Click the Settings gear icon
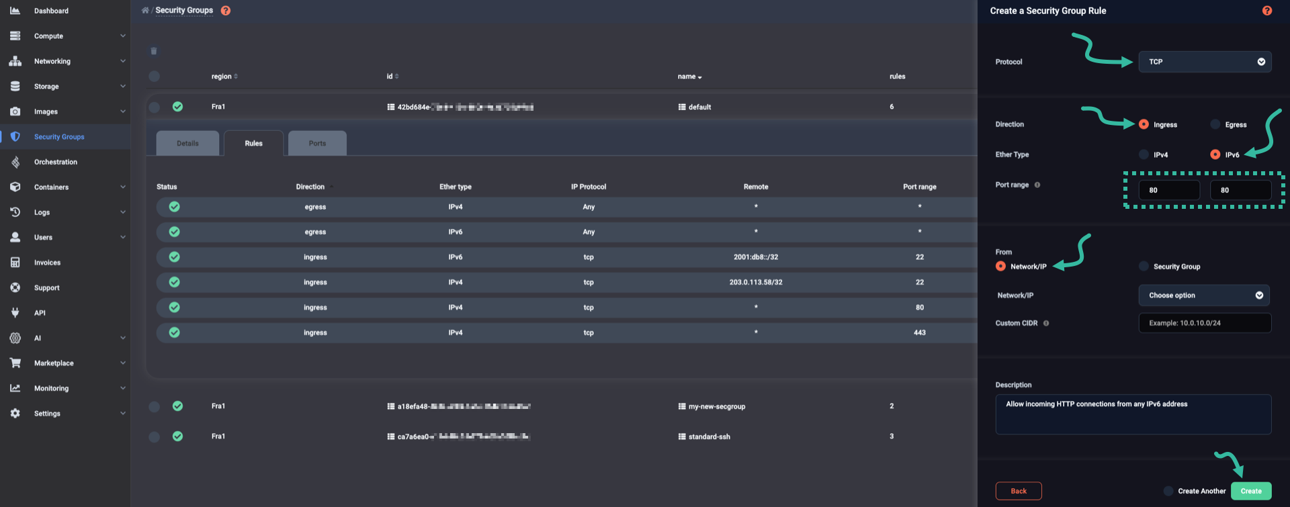1290x507 pixels. pos(15,414)
